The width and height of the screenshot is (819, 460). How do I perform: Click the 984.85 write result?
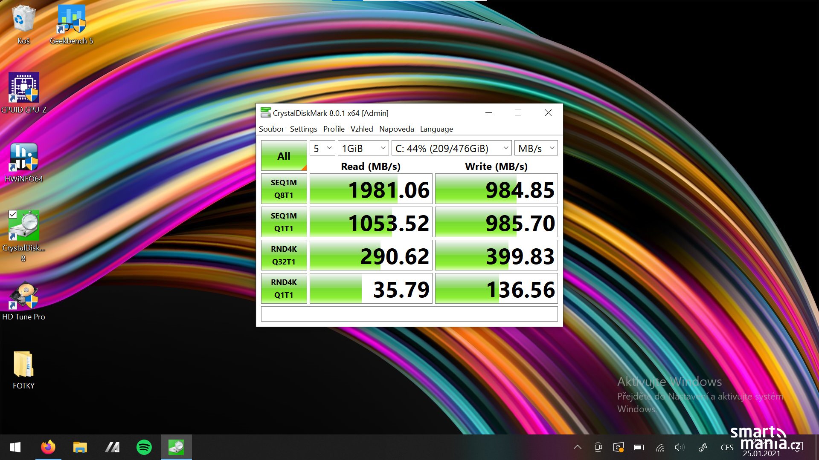[497, 189]
